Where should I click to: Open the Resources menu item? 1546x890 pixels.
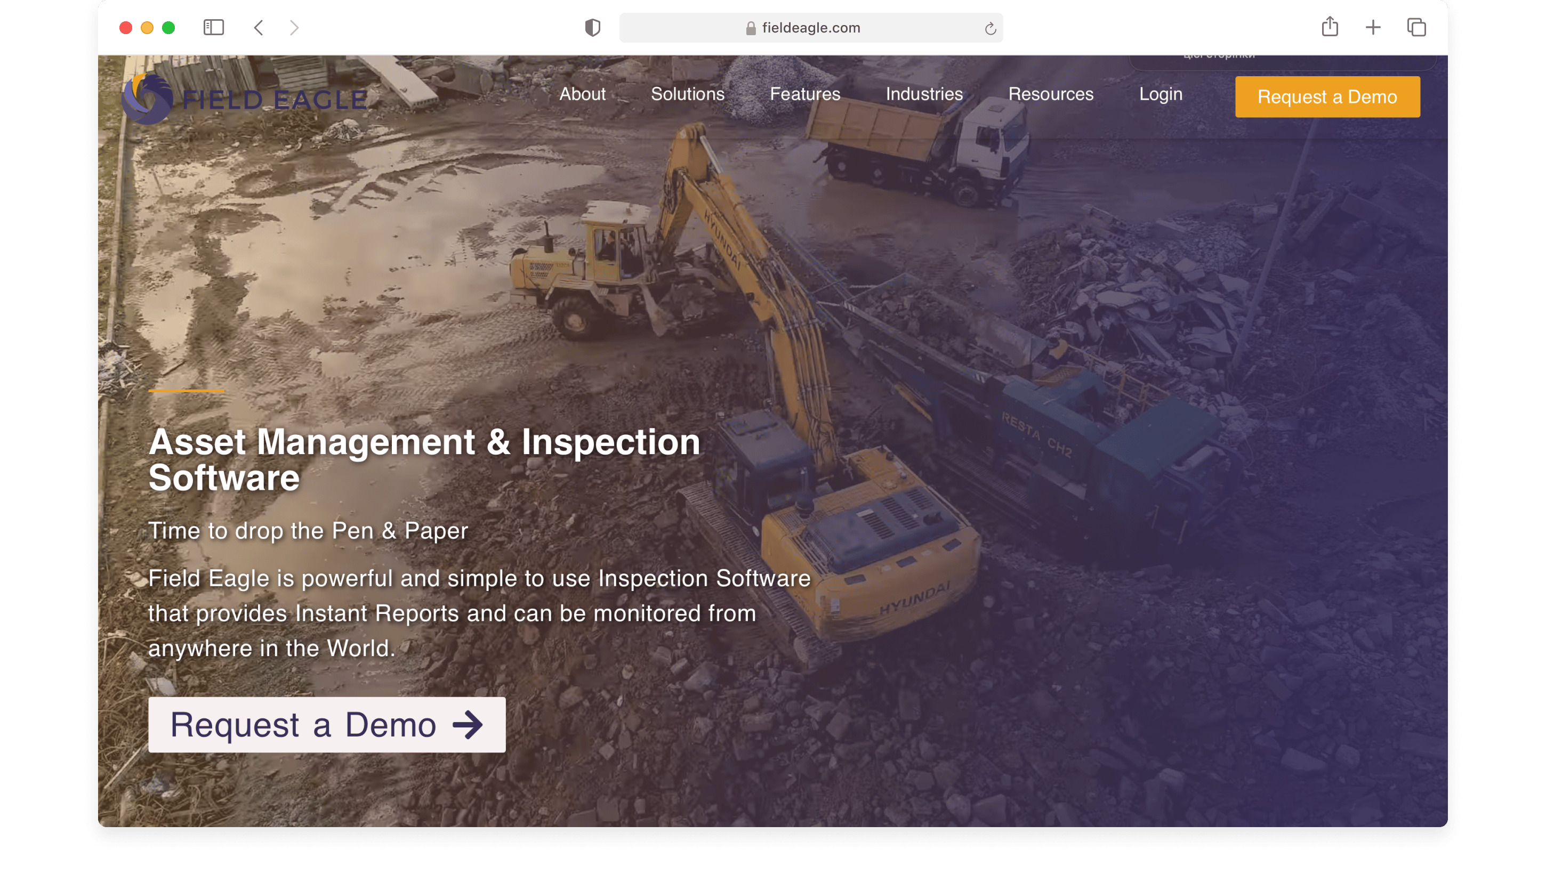[1050, 94]
